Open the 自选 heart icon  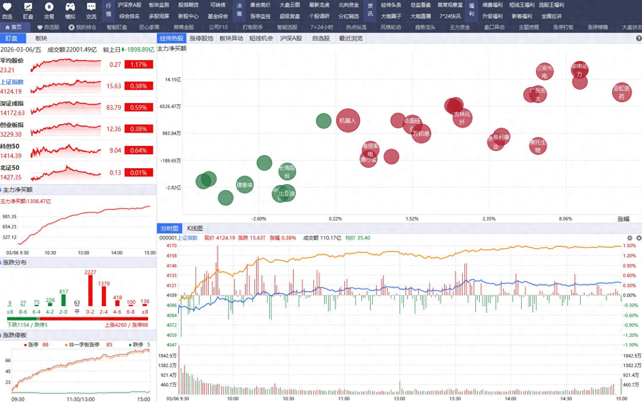point(7,7)
